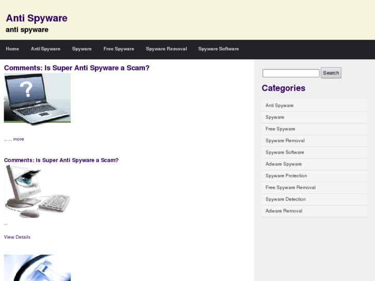Open Anti Spyware in the navigation bar

45,49
